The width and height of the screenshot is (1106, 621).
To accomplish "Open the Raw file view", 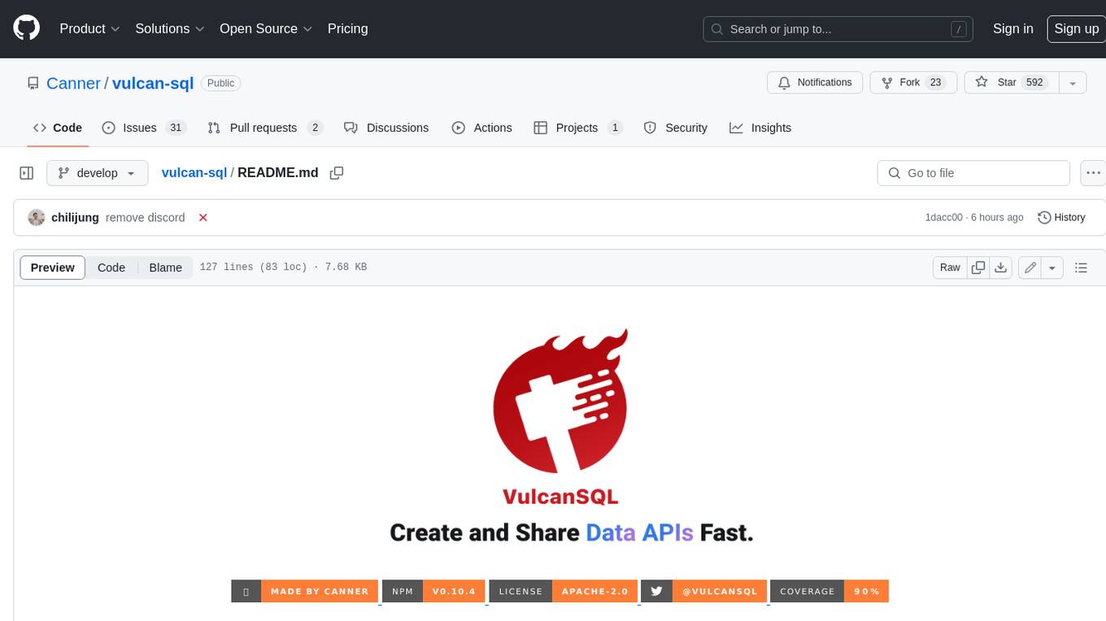I will point(950,267).
